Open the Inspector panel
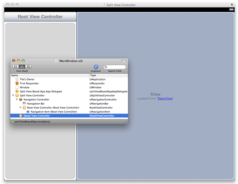This screenshot has height=184, width=238. pyautogui.click(x=96, y=67)
